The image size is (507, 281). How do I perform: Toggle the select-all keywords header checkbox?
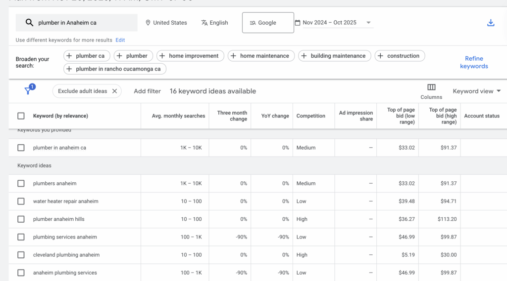(21, 116)
